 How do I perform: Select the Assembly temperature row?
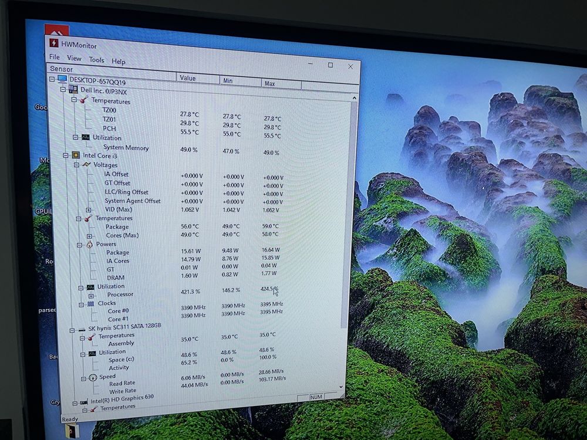tap(121, 343)
